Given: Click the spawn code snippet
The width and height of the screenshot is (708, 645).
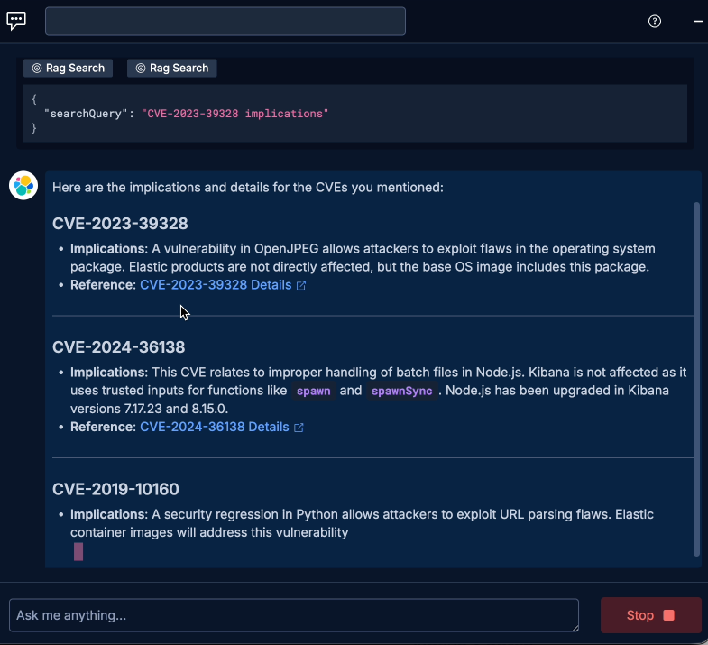Looking at the screenshot, I should pyautogui.click(x=313, y=391).
